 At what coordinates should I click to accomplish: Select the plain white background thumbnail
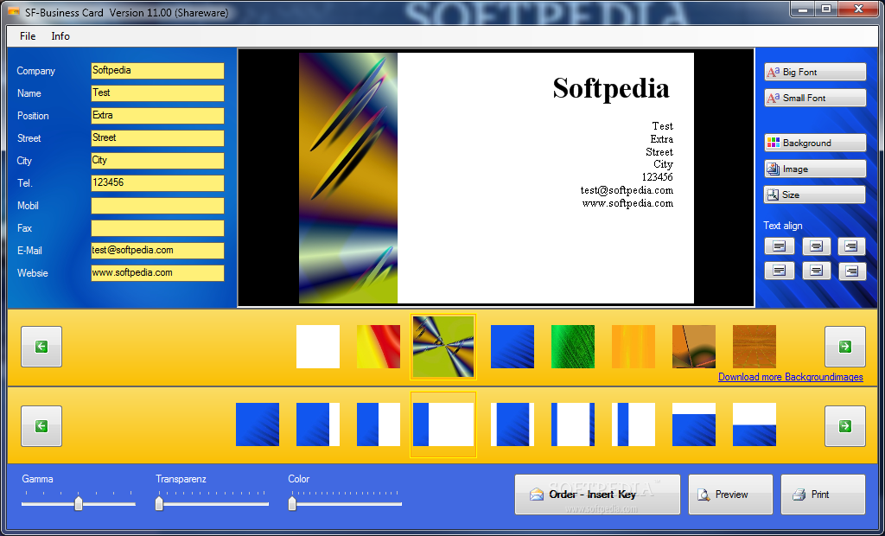pyautogui.click(x=318, y=346)
